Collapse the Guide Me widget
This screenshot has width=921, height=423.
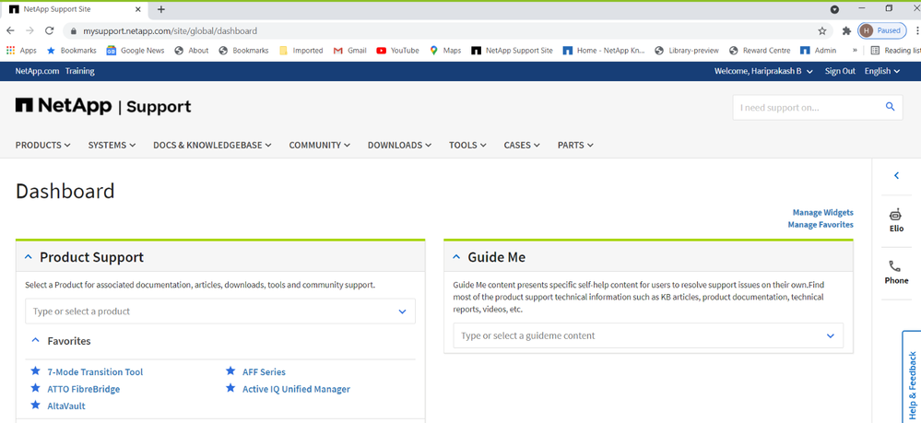point(456,257)
